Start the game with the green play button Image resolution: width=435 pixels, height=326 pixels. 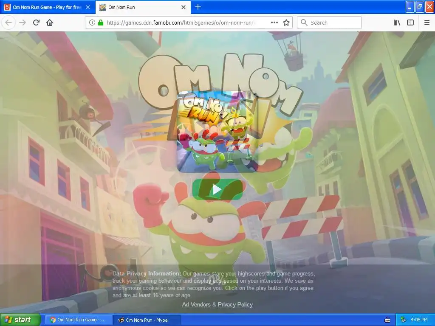217,190
